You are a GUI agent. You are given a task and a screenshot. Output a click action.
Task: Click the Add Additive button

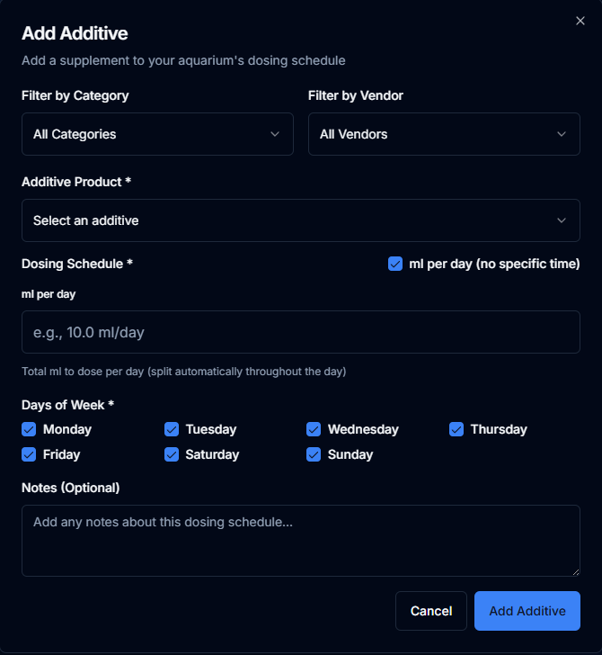coord(527,611)
